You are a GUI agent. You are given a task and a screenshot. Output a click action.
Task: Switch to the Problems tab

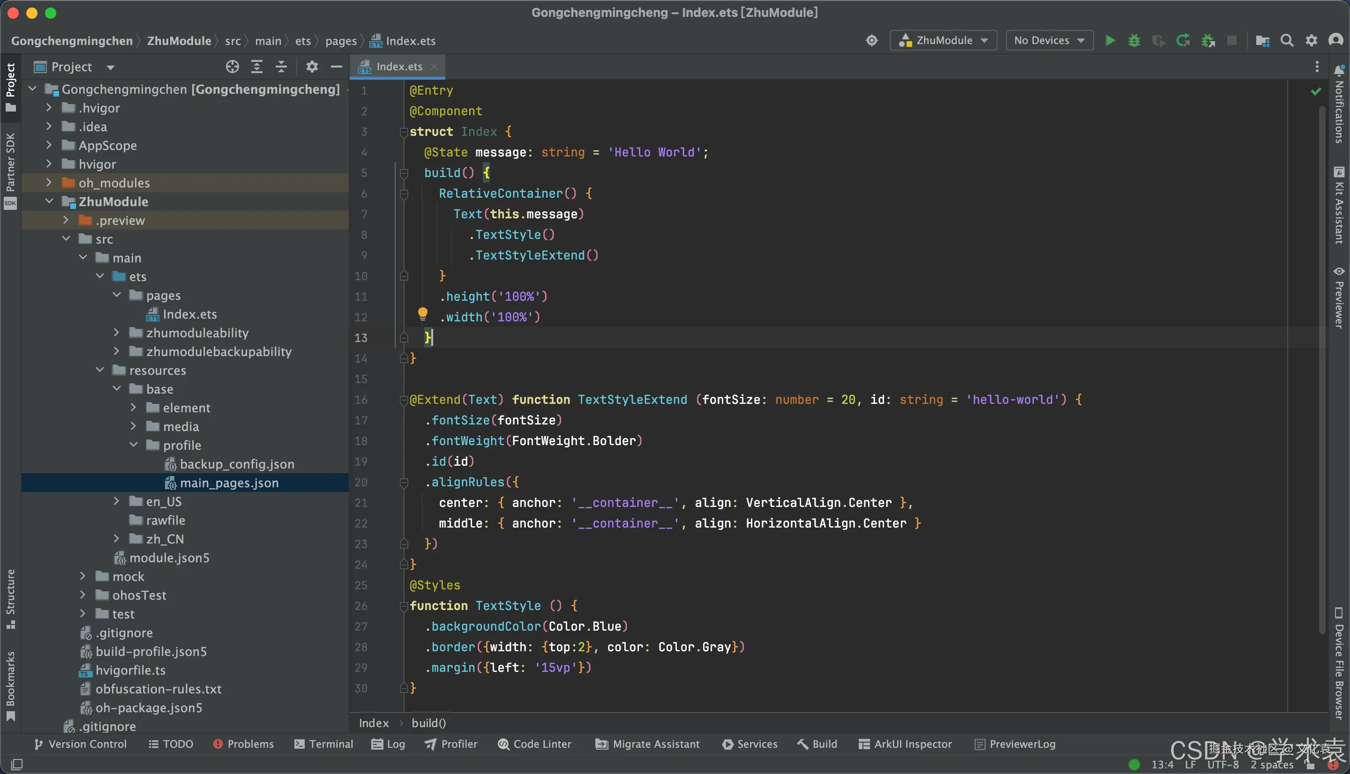click(244, 744)
